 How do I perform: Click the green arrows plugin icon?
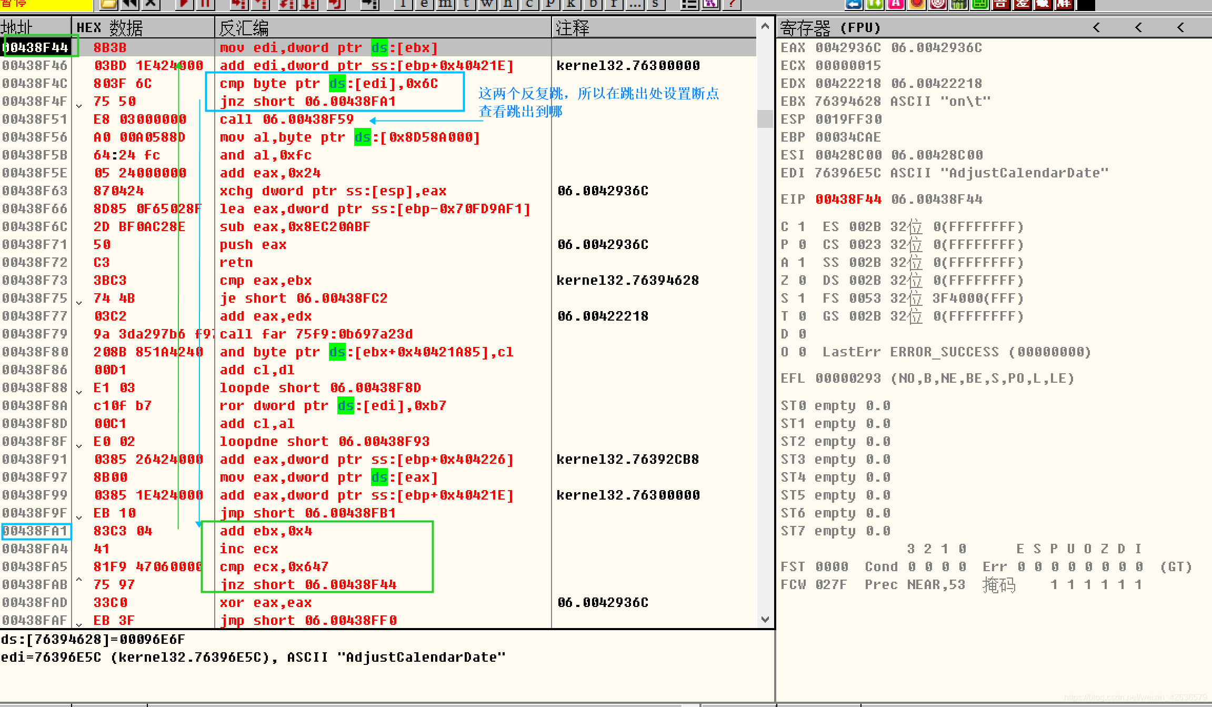point(875,4)
